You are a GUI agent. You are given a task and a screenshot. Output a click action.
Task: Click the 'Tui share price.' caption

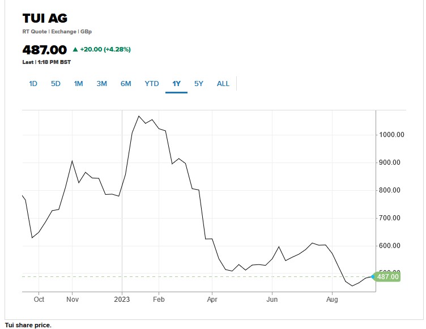click(x=28, y=325)
